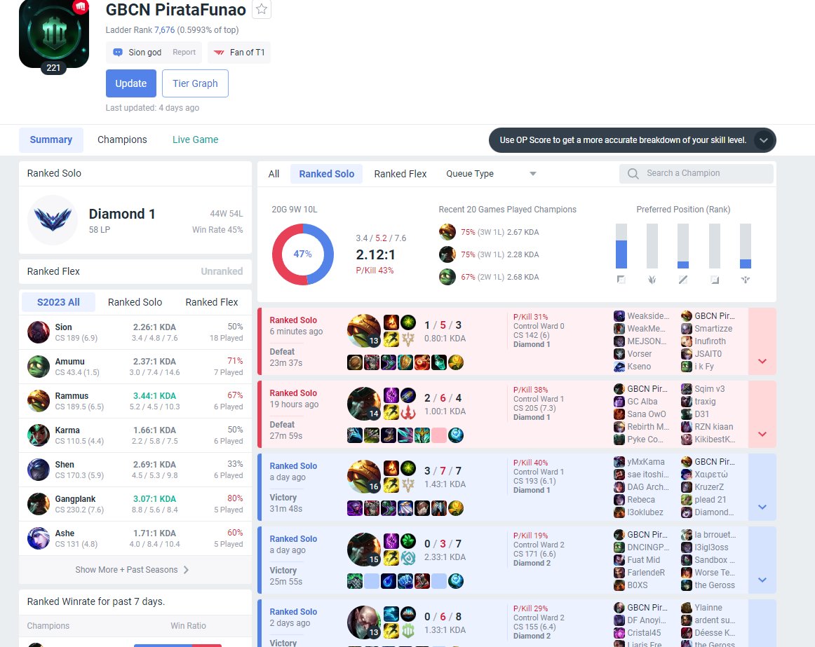The image size is (815, 647).
Task: Expand details of the 25m 55s victory
Action: click(762, 559)
